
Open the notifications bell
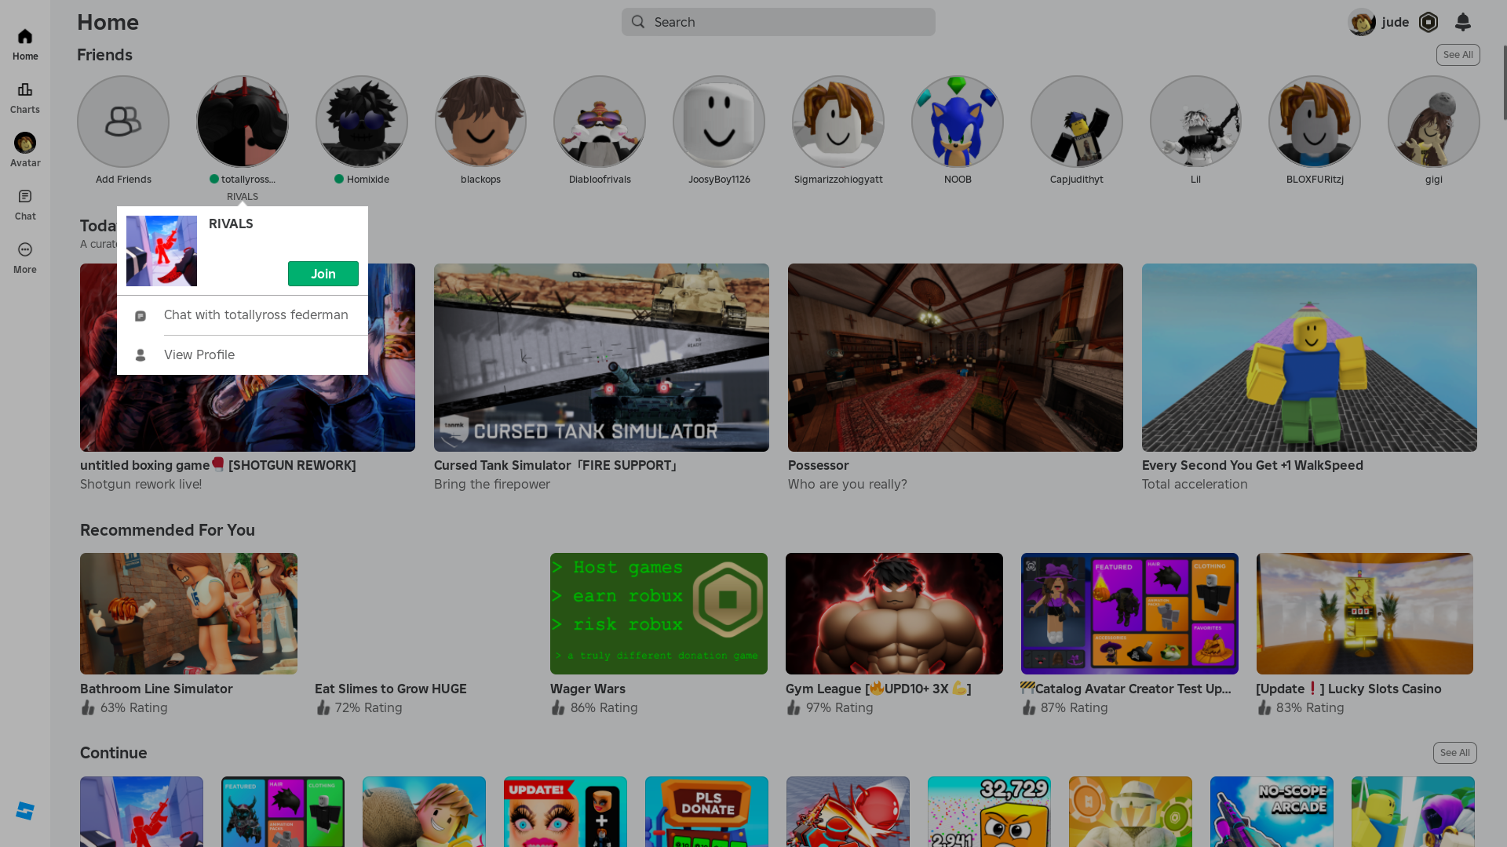pyautogui.click(x=1462, y=22)
